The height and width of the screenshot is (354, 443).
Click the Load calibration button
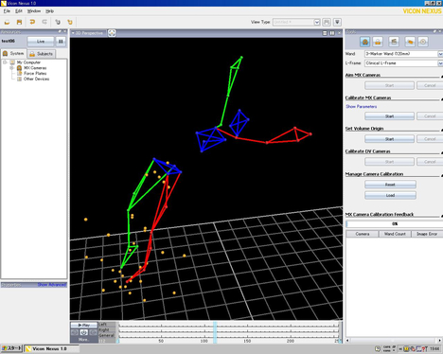(390, 195)
